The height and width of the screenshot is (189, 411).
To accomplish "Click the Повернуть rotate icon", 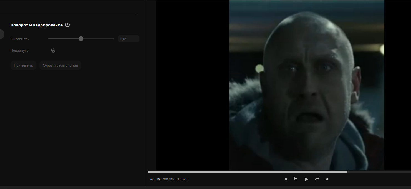I will tap(53, 50).
